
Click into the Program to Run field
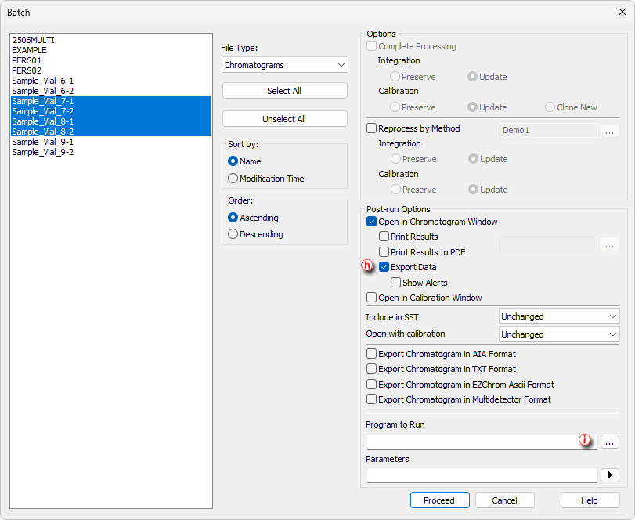coord(482,442)
